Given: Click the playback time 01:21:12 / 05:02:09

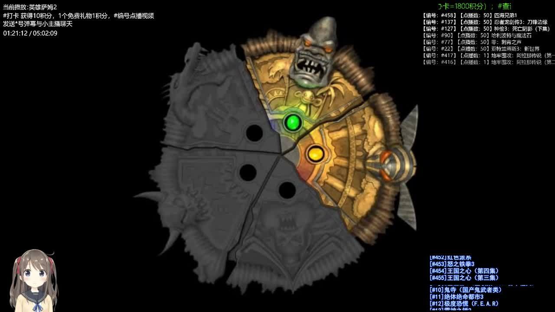Looking at the screenshot, I should (30, 33).
